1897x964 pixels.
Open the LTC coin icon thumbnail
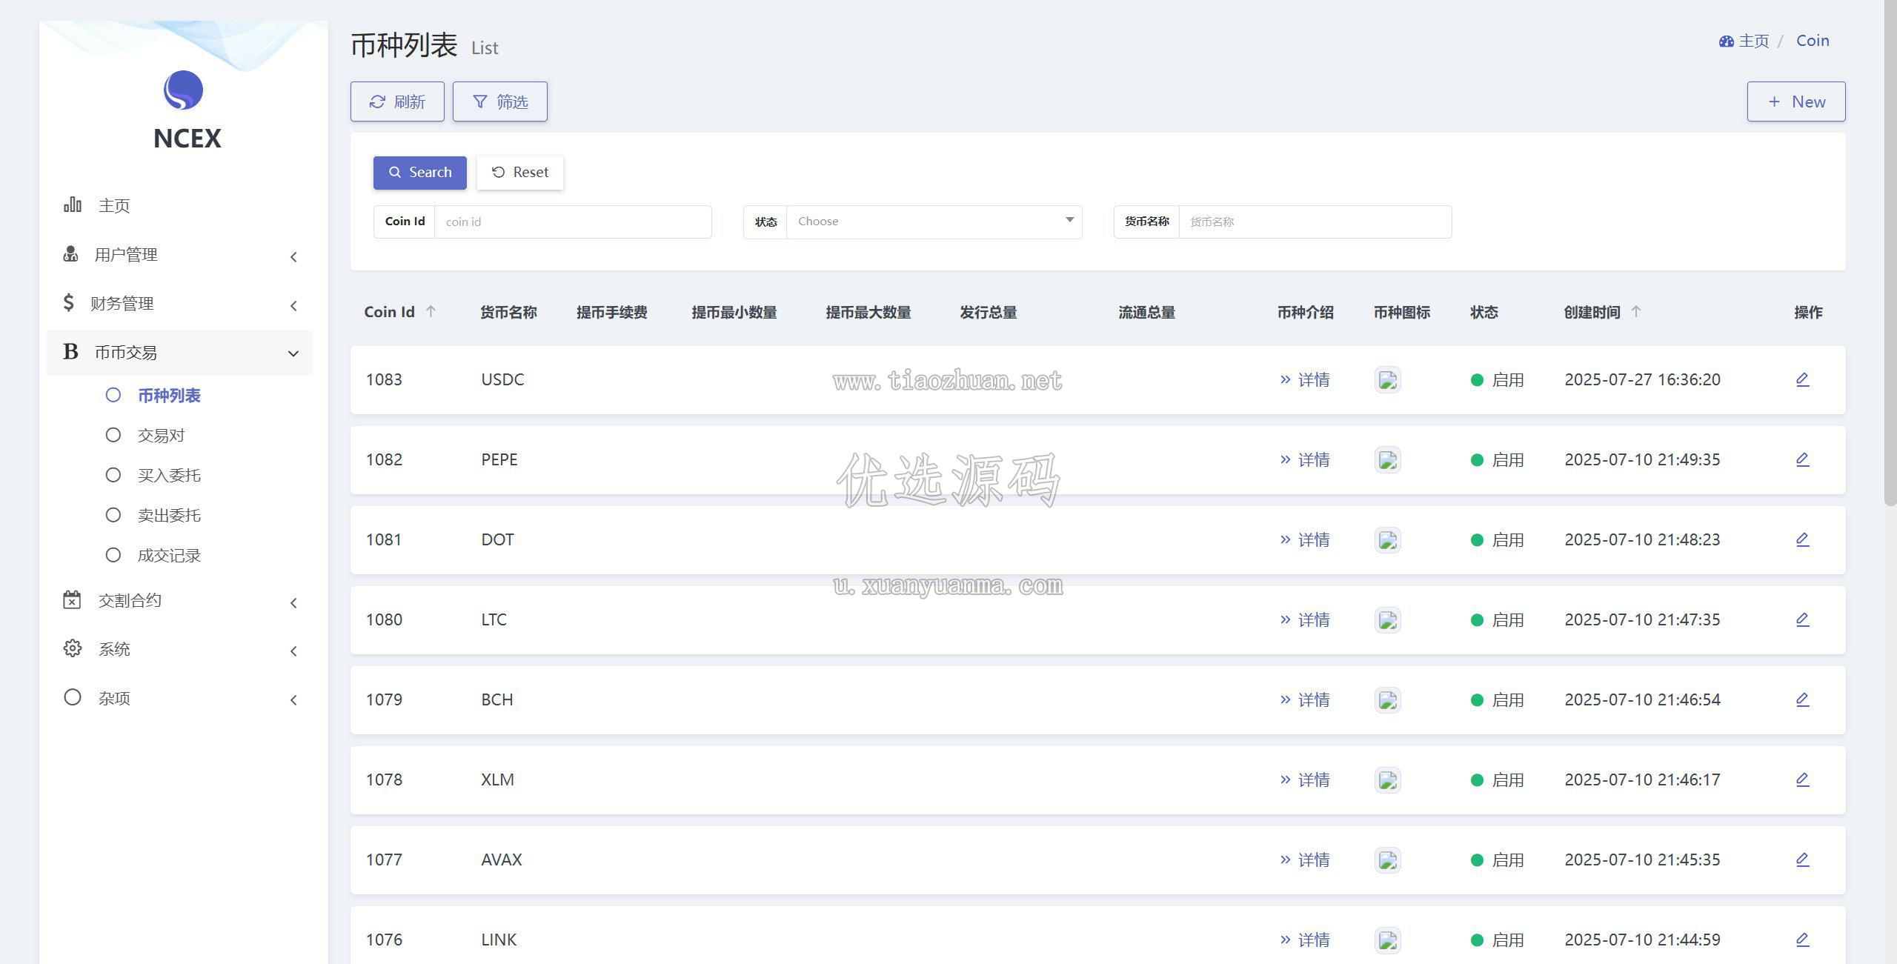(x=1388, y=620)
